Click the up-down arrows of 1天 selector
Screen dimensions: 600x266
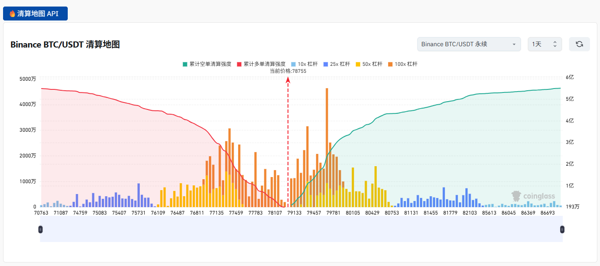(x=555, y=44)
